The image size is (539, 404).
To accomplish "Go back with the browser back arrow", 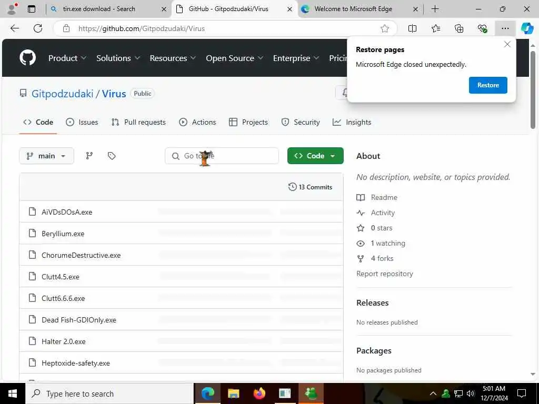I will point(15,28).
